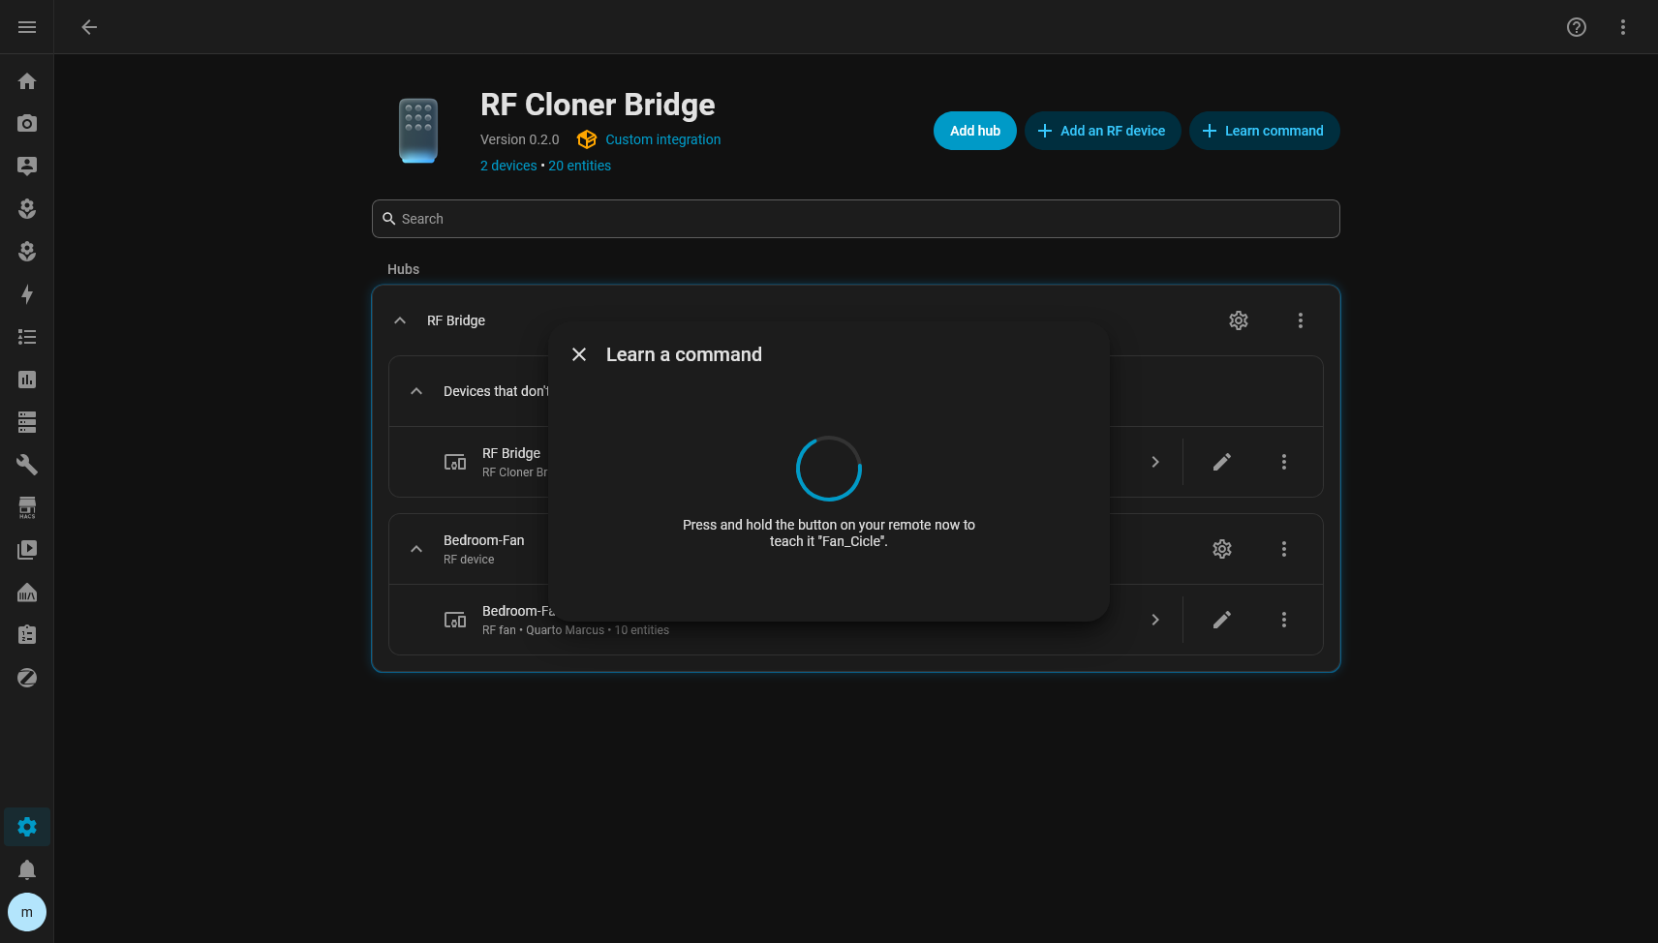Go back using the top arrow
This screenshot has width=1658, height=943.
89,27
